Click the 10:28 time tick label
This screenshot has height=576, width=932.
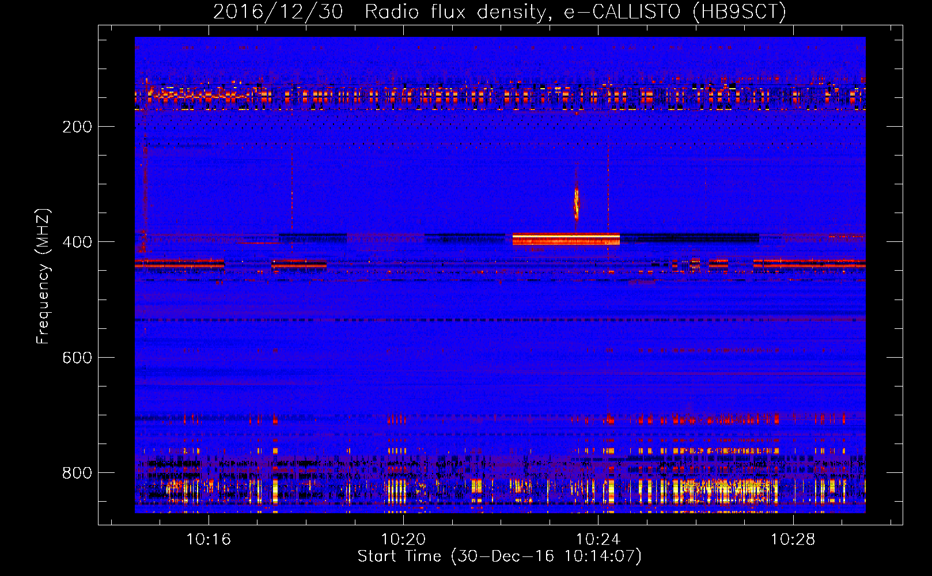[793, 540]
